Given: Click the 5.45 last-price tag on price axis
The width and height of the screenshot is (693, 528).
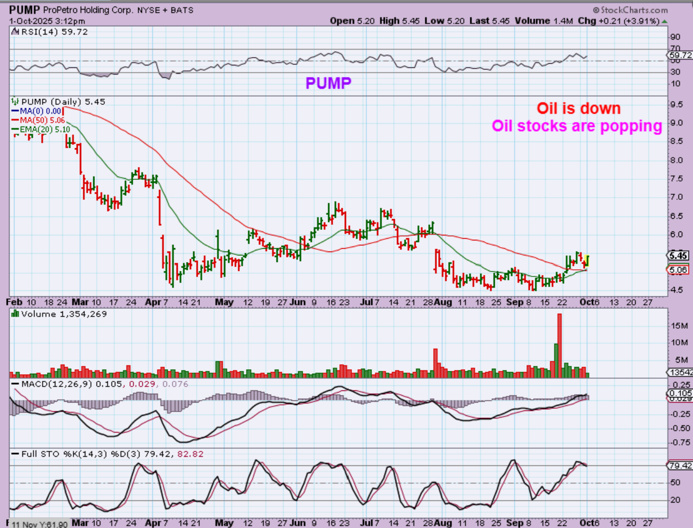Looking at the screenshot, I should pyautogui.click(x=679, y=255).
